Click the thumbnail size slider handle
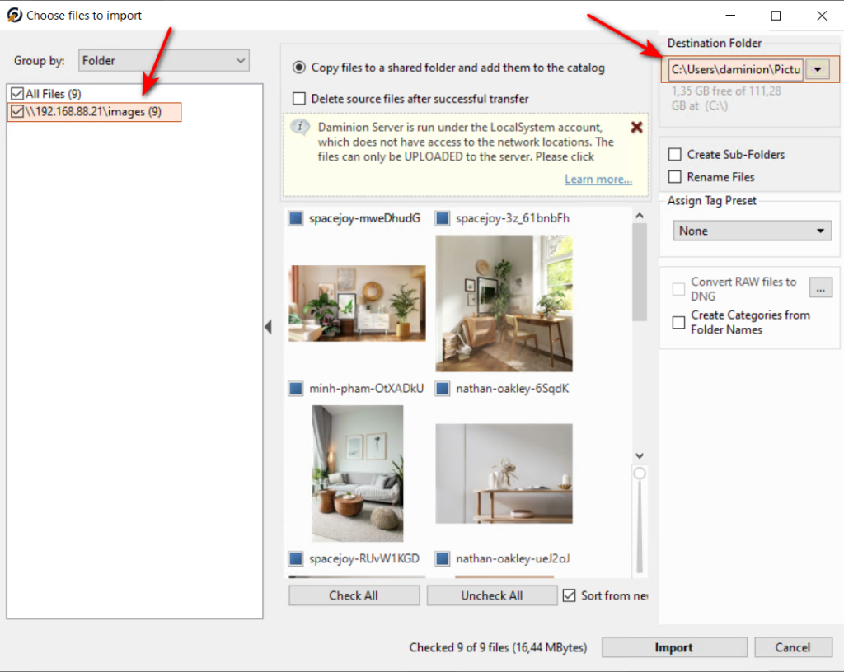Image resolution: width=844 pixels, height=672 pixels. [x=639, y=474]
